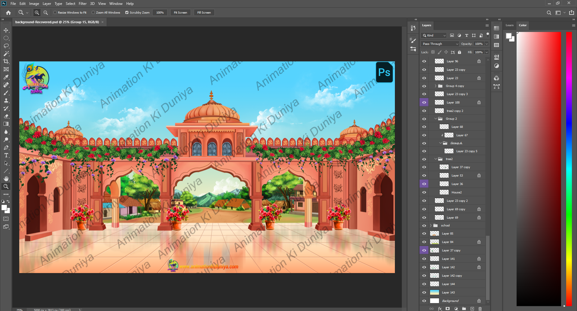The height and width of the screenshot is (311, 577).
Task: Select the Eyedropper tool
Action: (6, 77)
